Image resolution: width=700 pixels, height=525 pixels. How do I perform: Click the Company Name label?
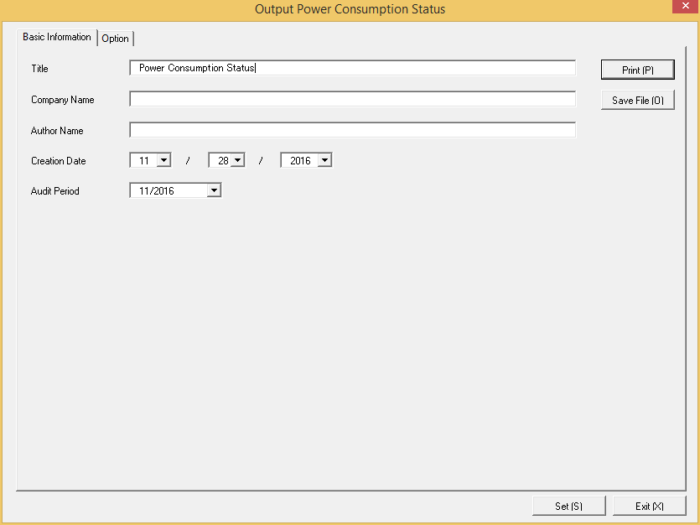(x=63, y=100)
